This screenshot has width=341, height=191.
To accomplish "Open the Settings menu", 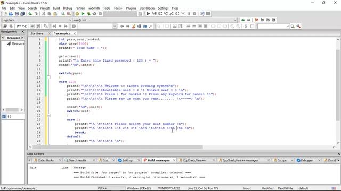I will (x=163, y=8).
